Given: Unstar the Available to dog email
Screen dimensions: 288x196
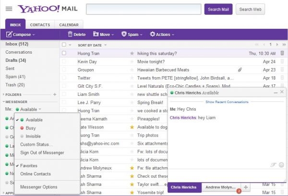Looking at the screenshot, I should click(132, 127).
